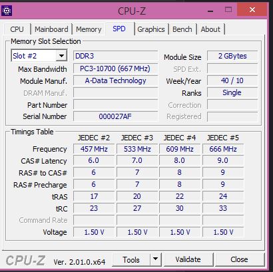The image size is (273, 272).
Task: Click the CPU-Z app icon in title bar
Action: click(7, 11)
